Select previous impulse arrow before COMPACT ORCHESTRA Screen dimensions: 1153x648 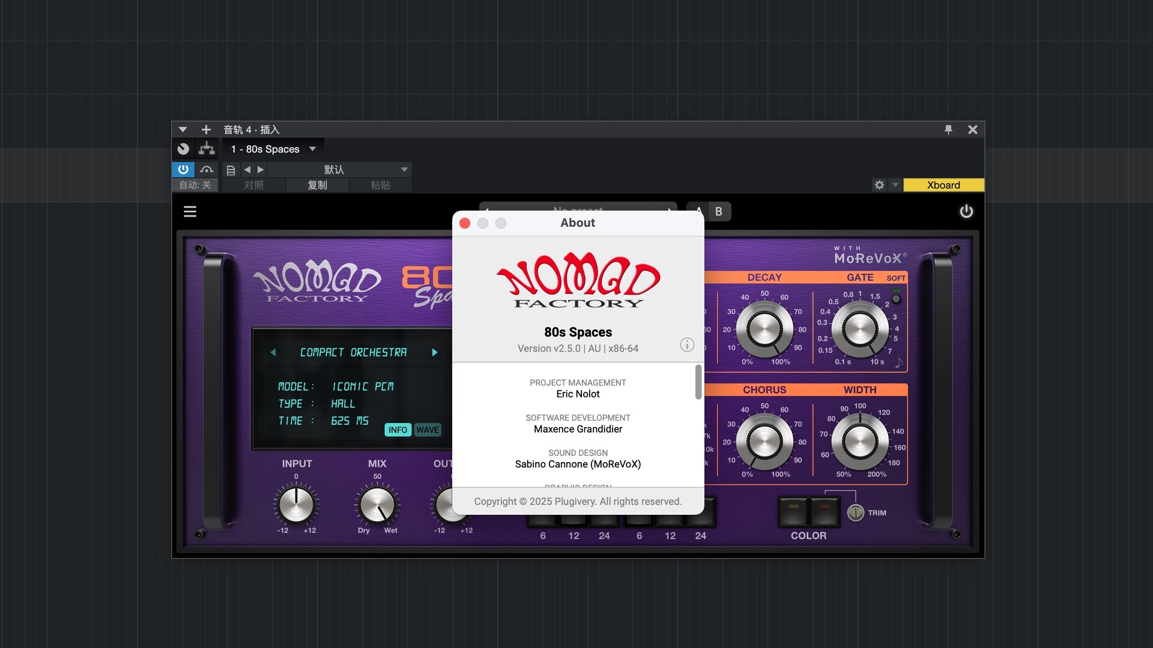(273, 352)
